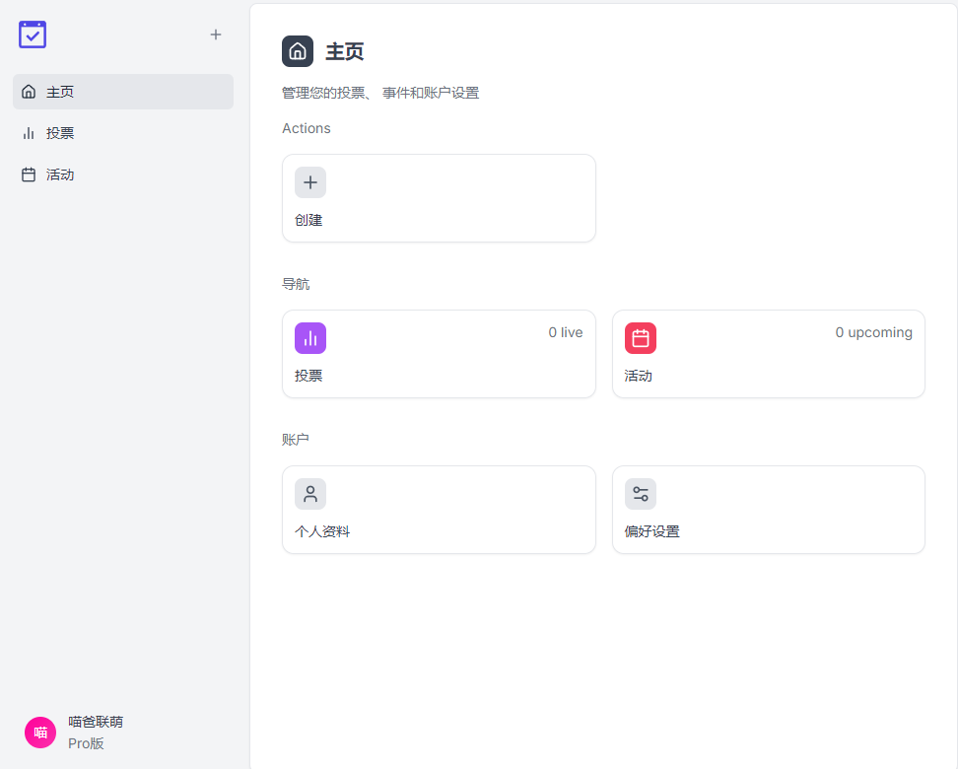This screenshot has height=769, width=958.
Task: Open 投票 from the sidebar menu
Action: (123, 133)
